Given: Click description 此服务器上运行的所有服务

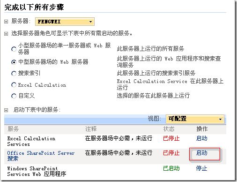Looking at the screenshot, I should pyautogui.click(x=150, y=49).
